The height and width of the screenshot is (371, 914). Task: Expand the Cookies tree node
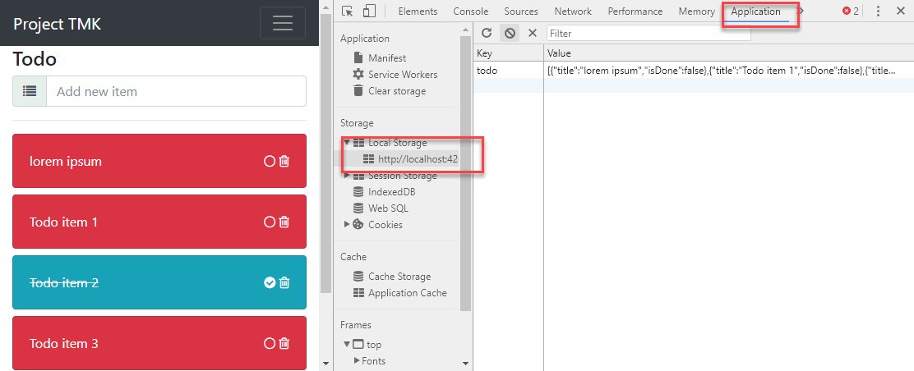click(348, 225)
